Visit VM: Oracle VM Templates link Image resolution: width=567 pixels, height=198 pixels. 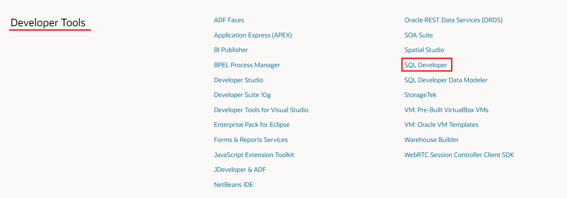coord(442,124)
